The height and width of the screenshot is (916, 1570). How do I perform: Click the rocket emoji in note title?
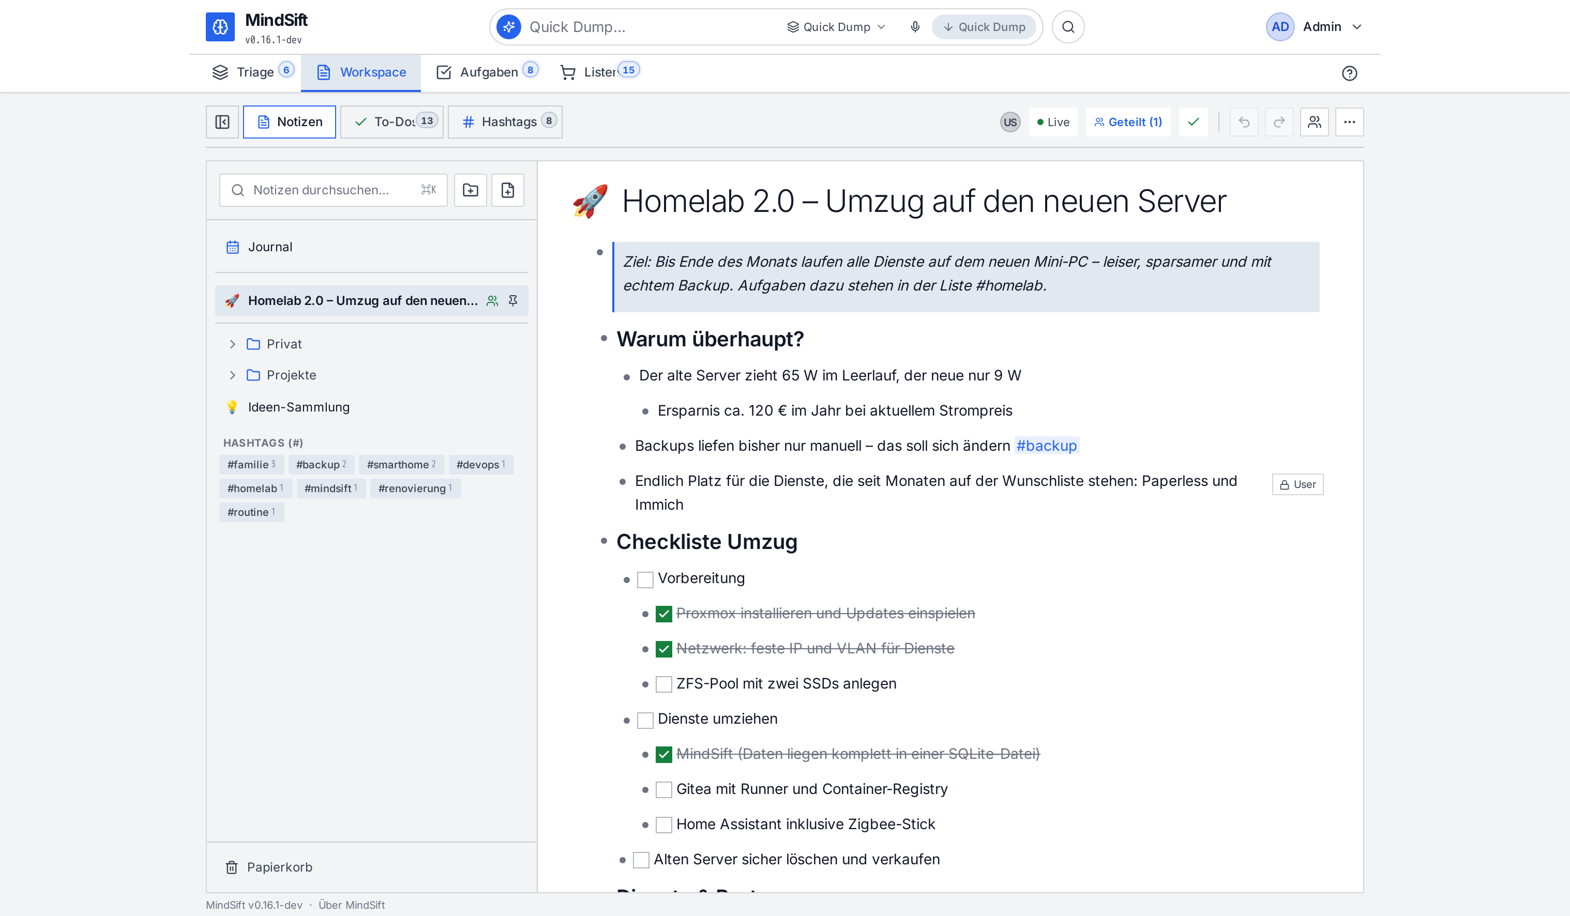(590, 201)
